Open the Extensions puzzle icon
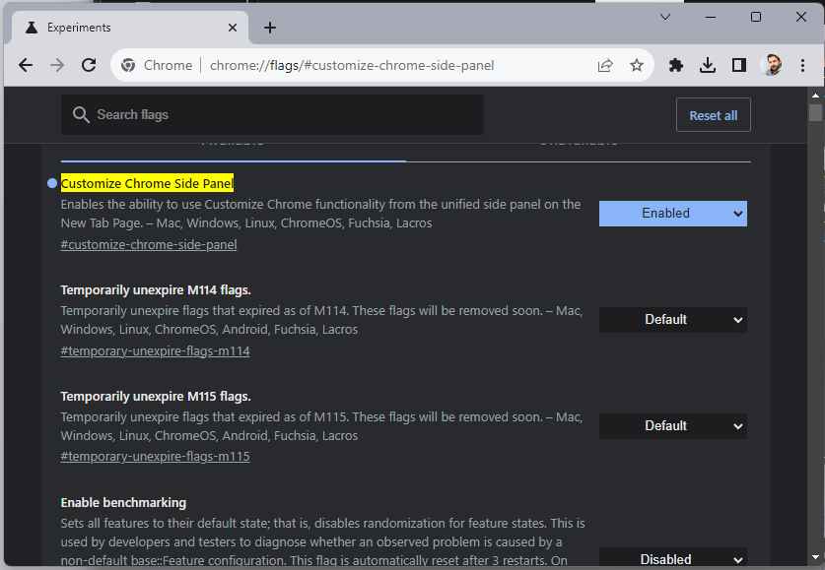The image size is (825, 570). (x=676, y=65)
